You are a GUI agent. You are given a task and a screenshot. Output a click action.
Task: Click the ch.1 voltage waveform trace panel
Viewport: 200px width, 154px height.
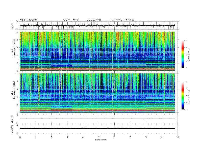pyautogui.click(x=99, y=25)
